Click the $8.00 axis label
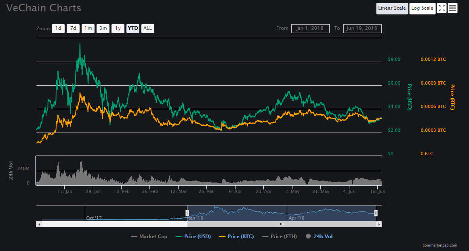The width and height of the screenshot is (469, 251). (x=394, y=59)
